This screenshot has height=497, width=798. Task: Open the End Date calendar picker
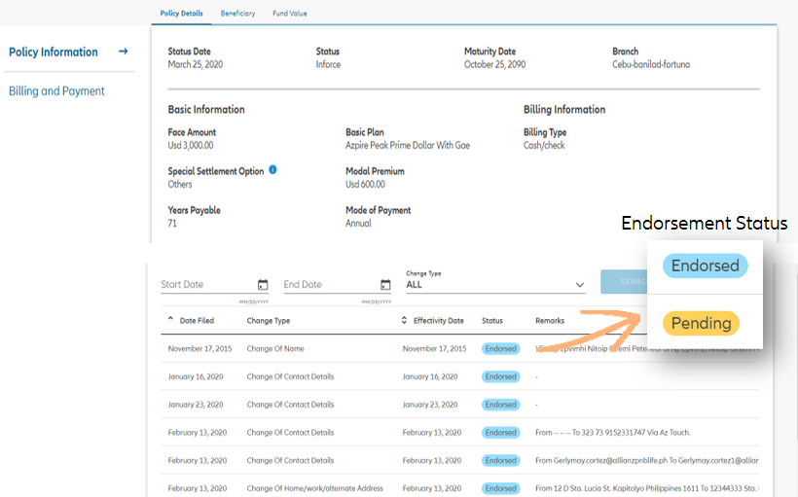[x=385, y=285]
